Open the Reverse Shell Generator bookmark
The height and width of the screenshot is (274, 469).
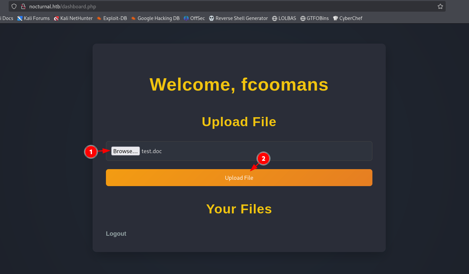(238, 18)
